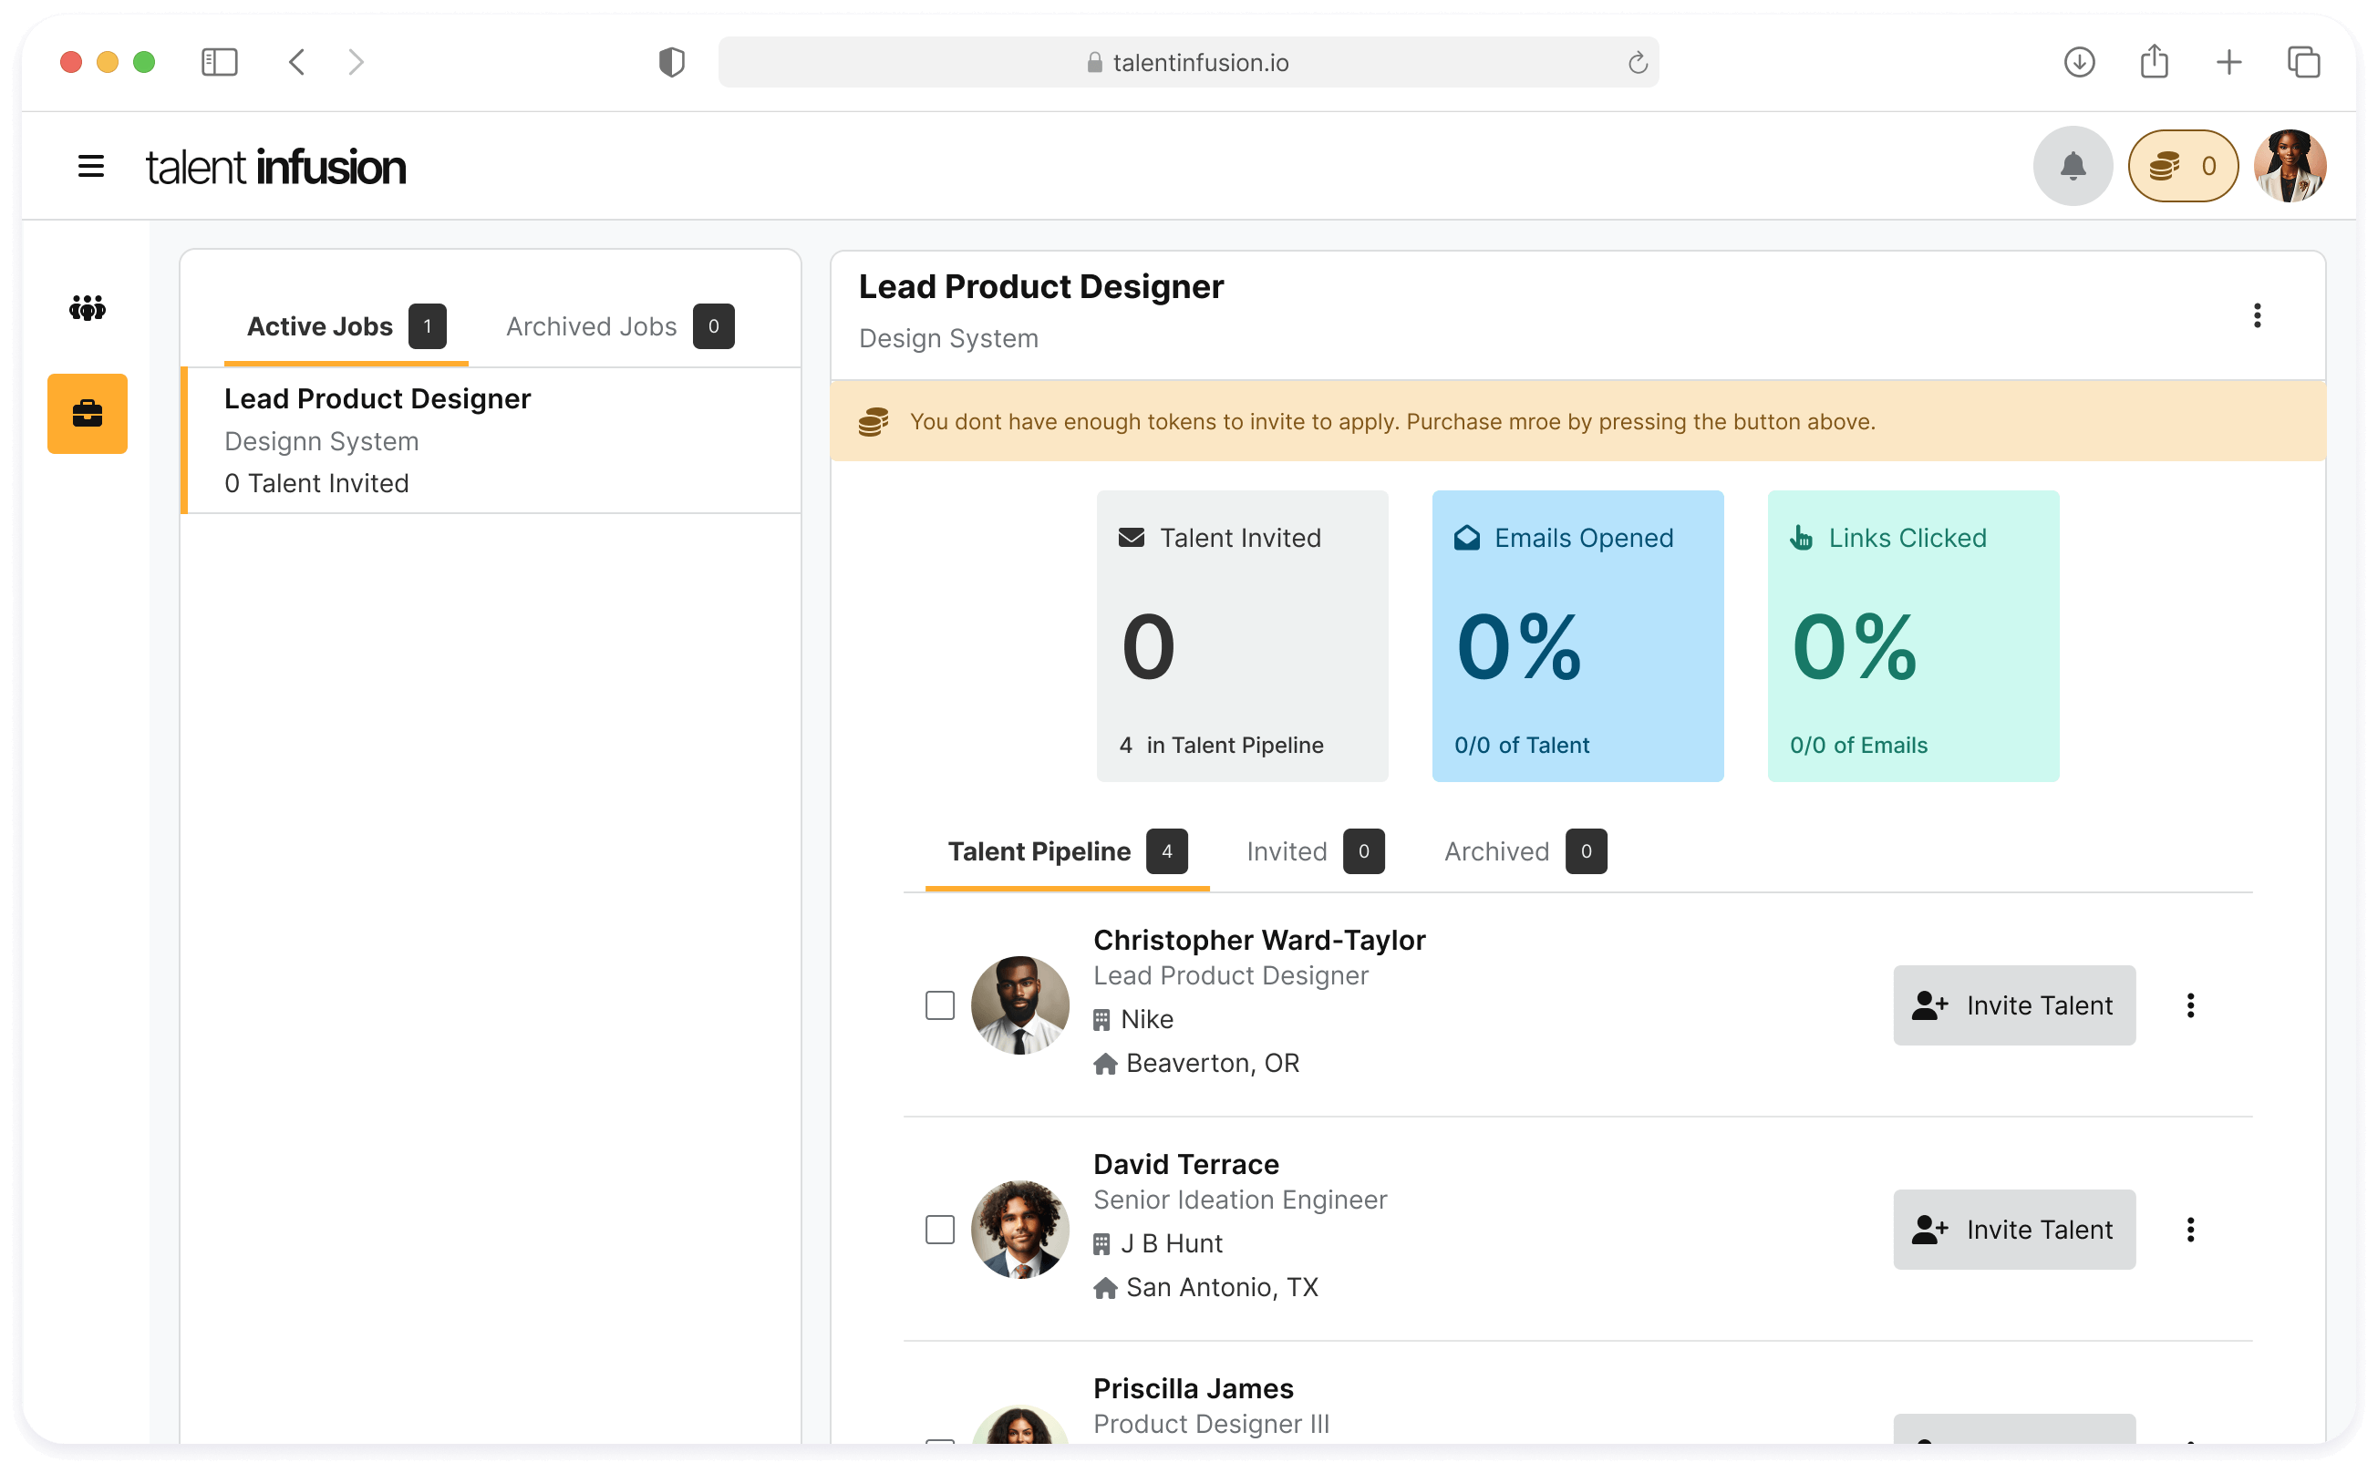Image resolution: width=2378 pixels, height=1473 pixels.
Task: Expand the three-dot menu for David Terrace
Action: point(2190,1230)
